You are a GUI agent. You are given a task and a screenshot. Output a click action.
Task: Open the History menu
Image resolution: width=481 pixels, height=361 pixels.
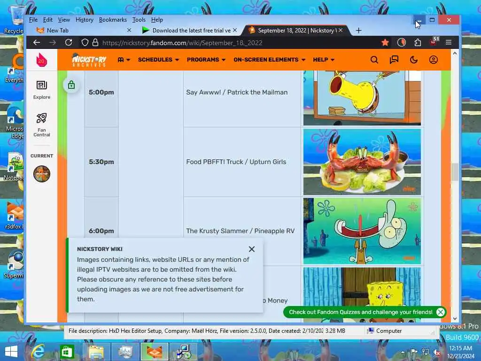[x=85, y=20]
